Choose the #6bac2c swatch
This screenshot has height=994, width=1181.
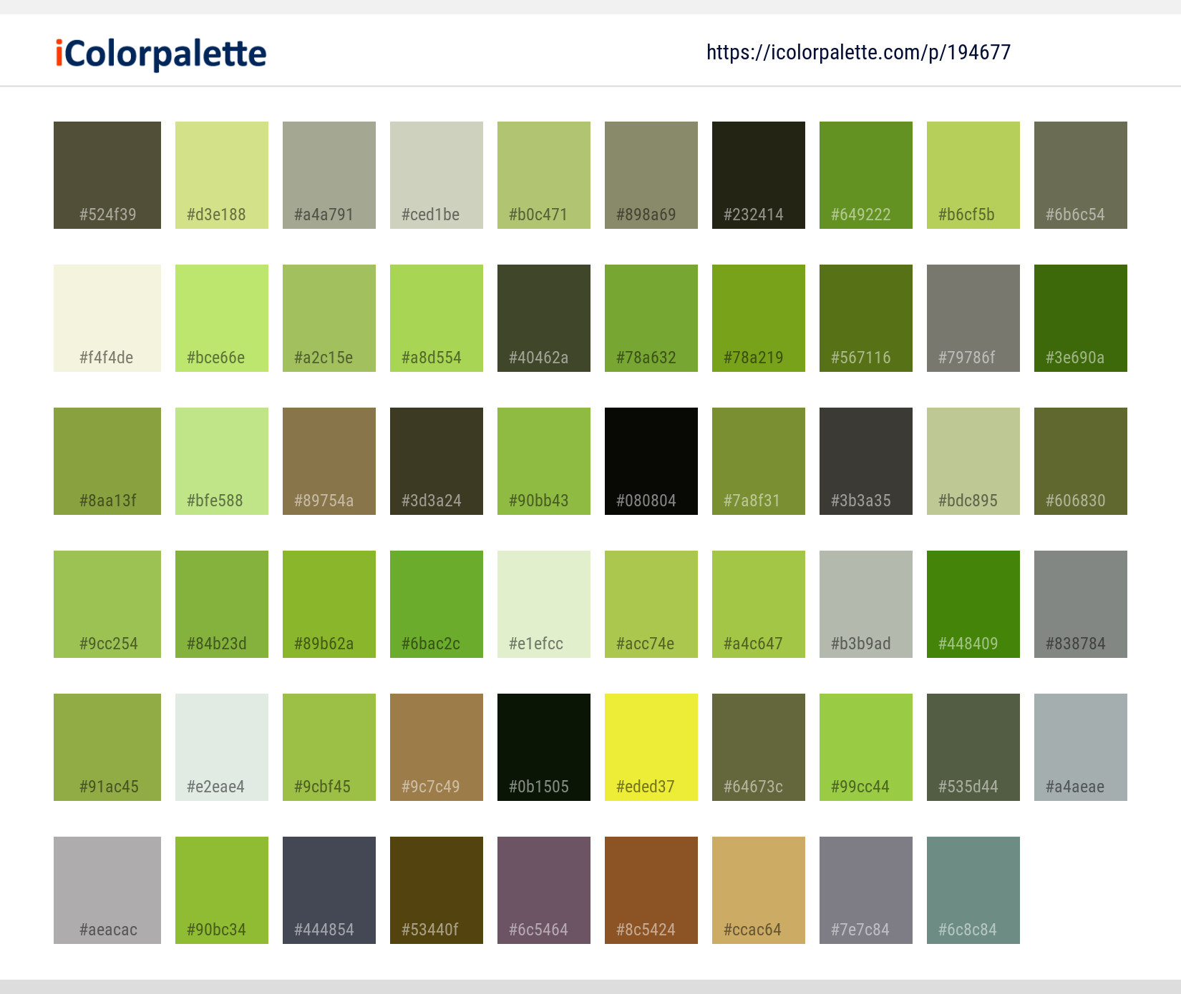[x=437, y=604]
